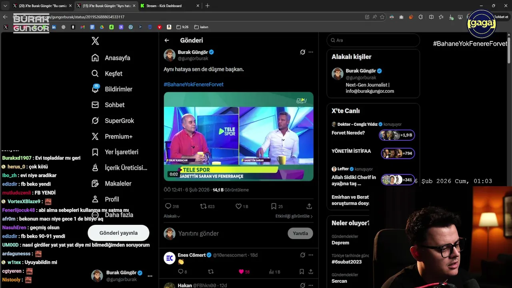Viewport: 512px width, 288px height.
Task: Open fc26 bookmarks folder
Action: (182, 27)
